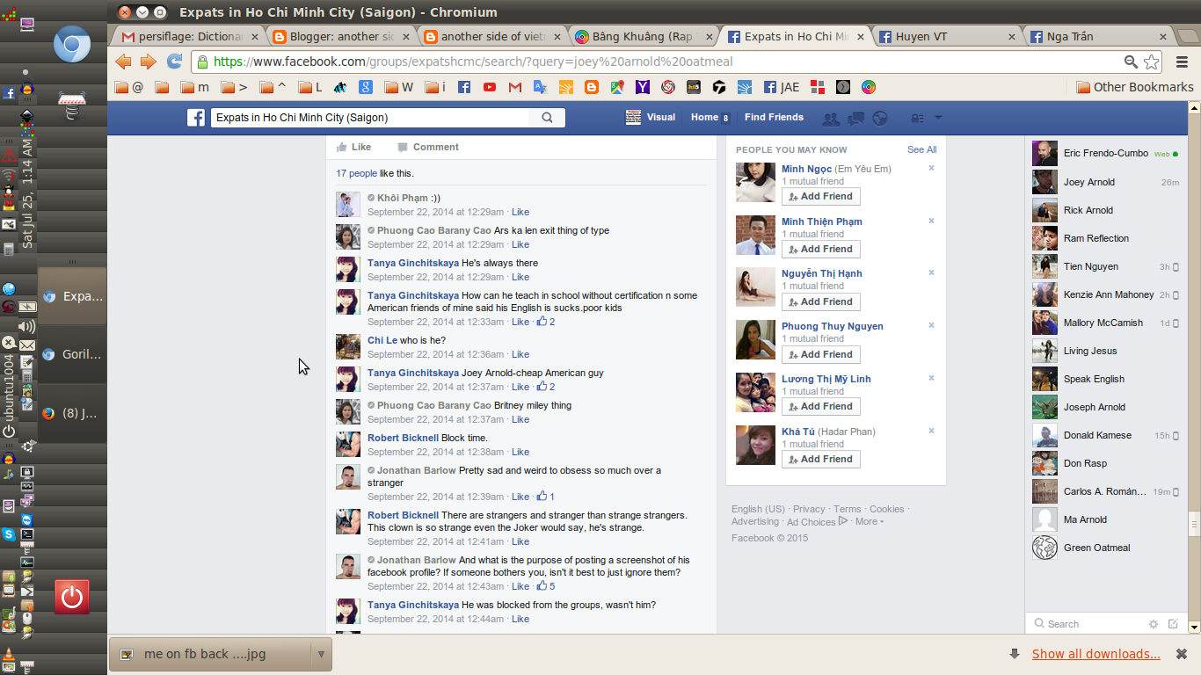1201x675 pixels.
Task: Dismiss Minh Ngọc friend suggestion
Action: 931,168
